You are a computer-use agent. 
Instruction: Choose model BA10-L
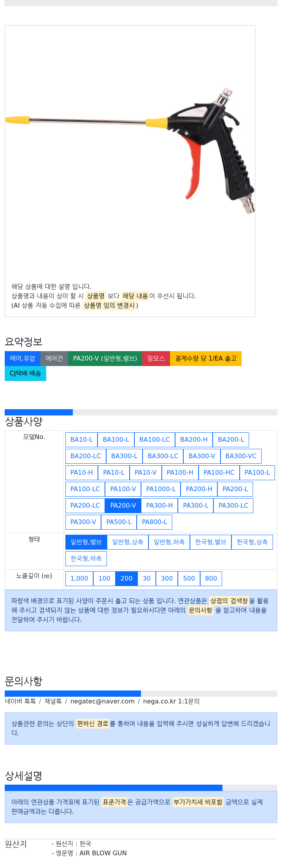[x=81, y=439]
